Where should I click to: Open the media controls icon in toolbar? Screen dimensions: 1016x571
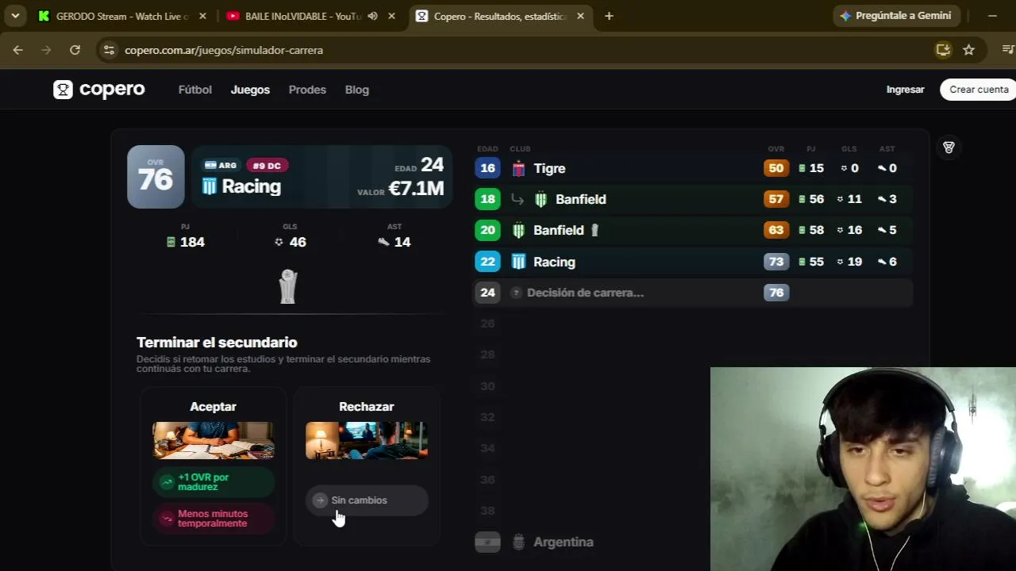coord(1007,50)
